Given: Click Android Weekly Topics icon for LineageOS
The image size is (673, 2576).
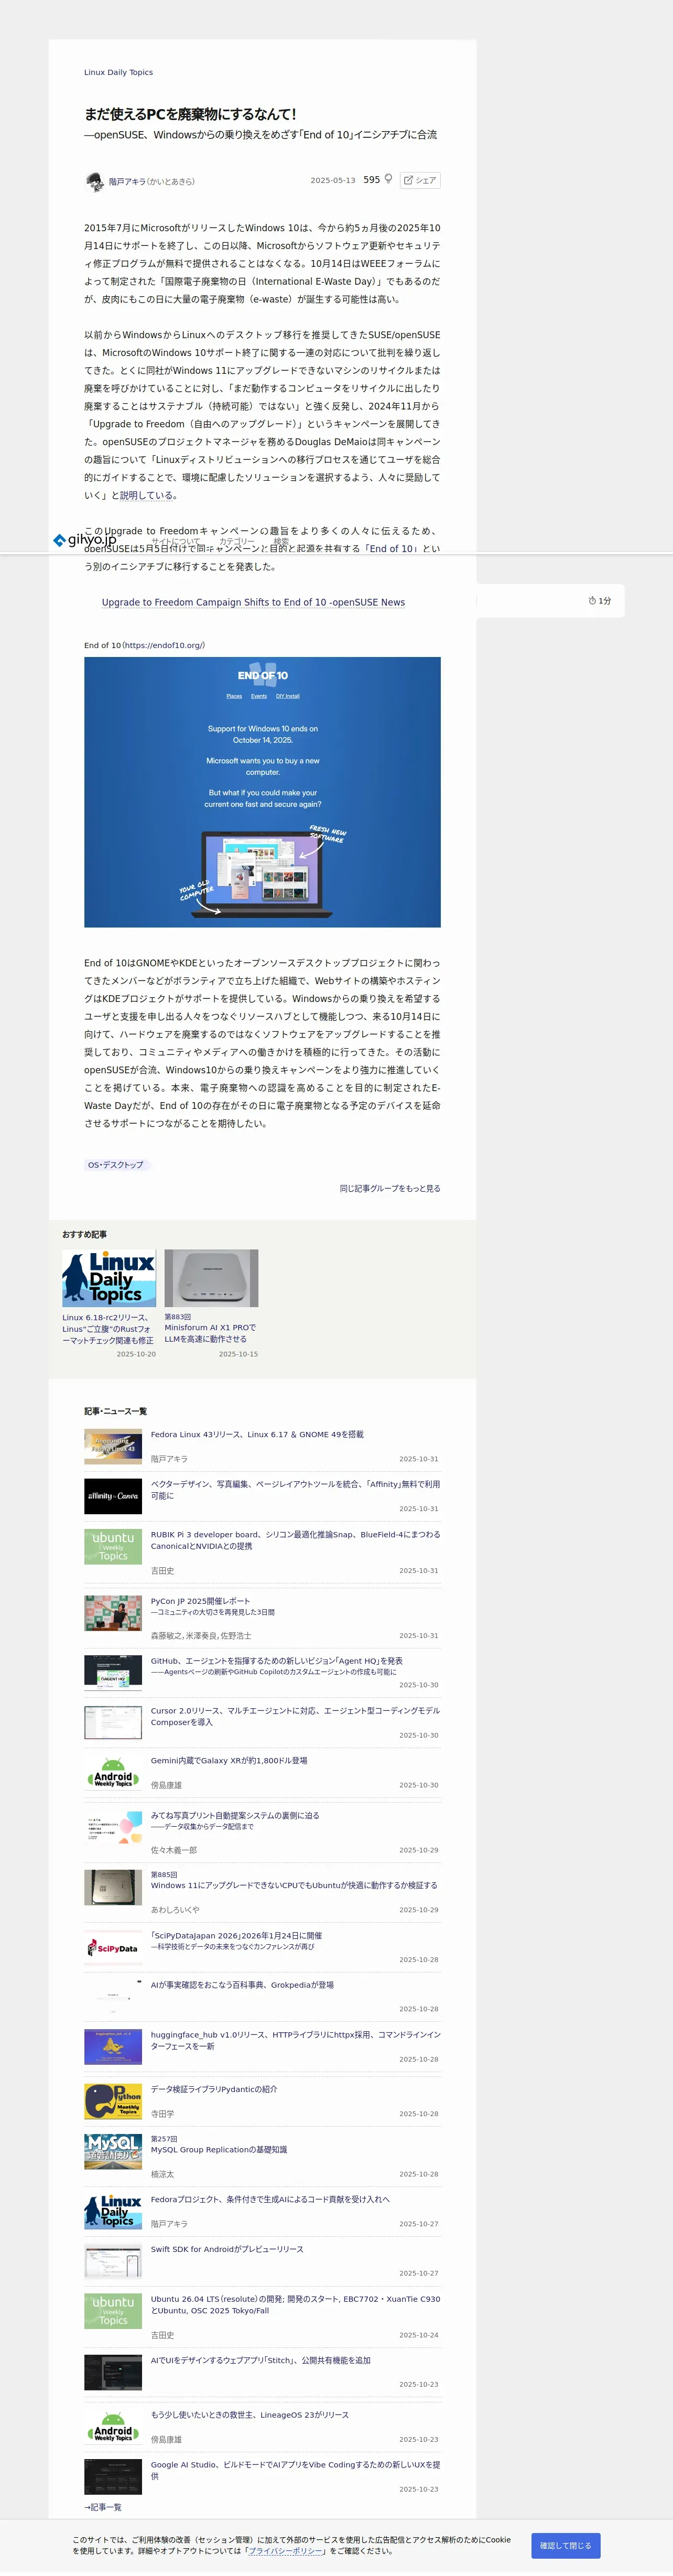Looking at the screenshot, I should (113, 2426).
